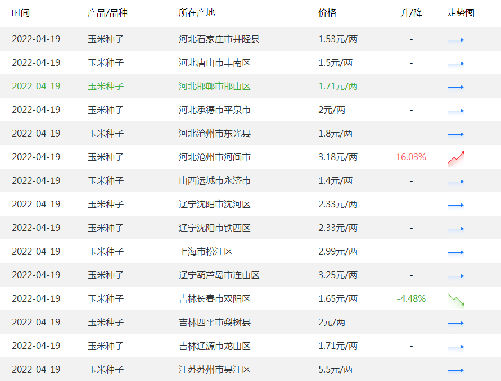Click the 3.18元/两 price value
Viewport: 501px width, 381px height.
pos(337,157)
